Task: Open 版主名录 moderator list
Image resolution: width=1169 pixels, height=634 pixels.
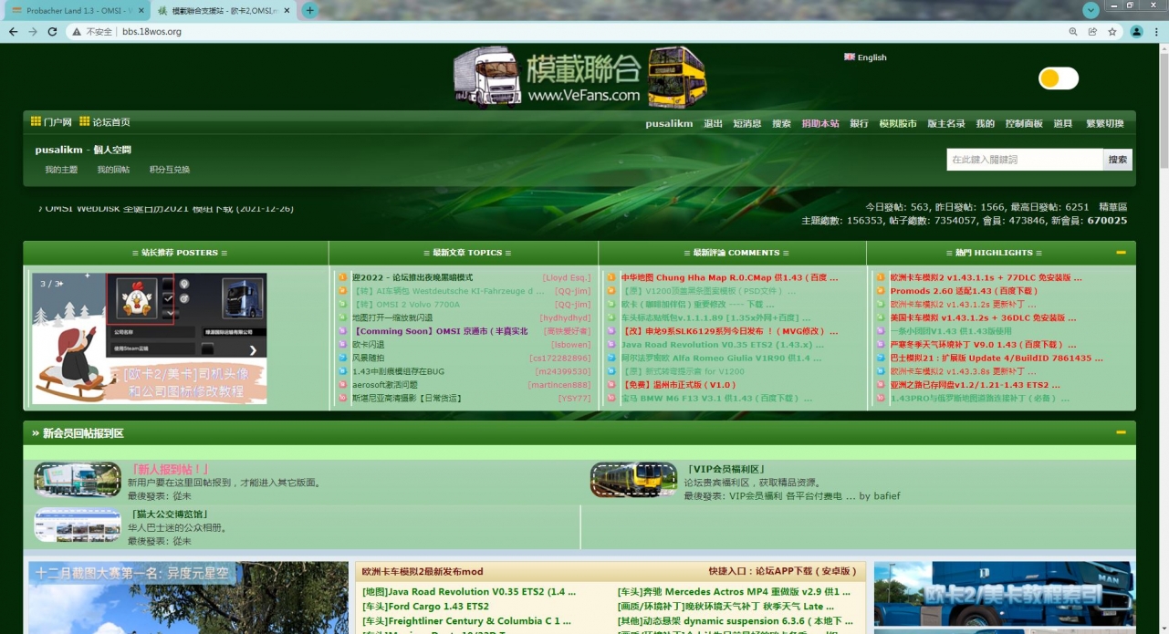Action: click(x=946, y=123)
